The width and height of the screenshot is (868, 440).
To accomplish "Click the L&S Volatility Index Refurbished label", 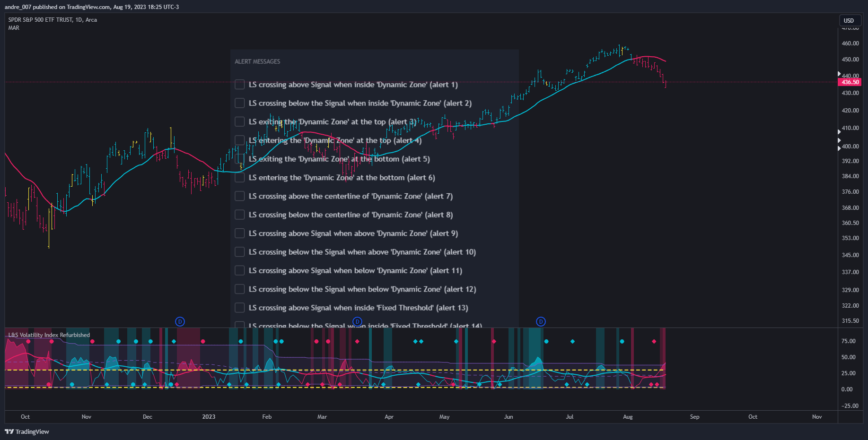I will tap(49, 335).
